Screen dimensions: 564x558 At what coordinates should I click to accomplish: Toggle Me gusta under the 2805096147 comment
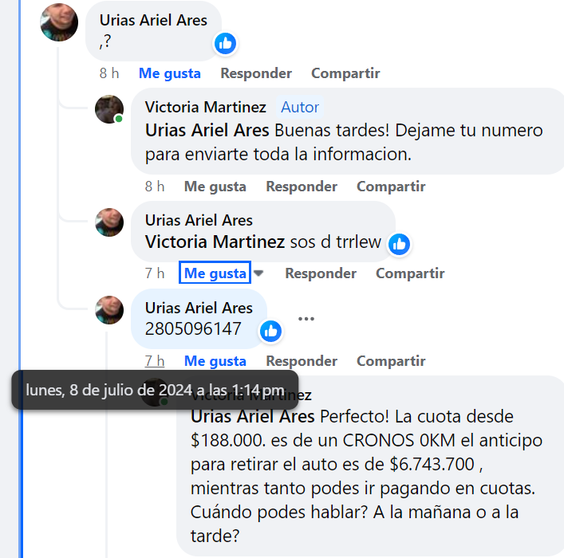tap(215, 361)
